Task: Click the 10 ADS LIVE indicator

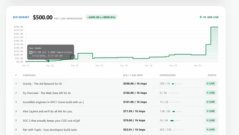Action: (209, 17)
